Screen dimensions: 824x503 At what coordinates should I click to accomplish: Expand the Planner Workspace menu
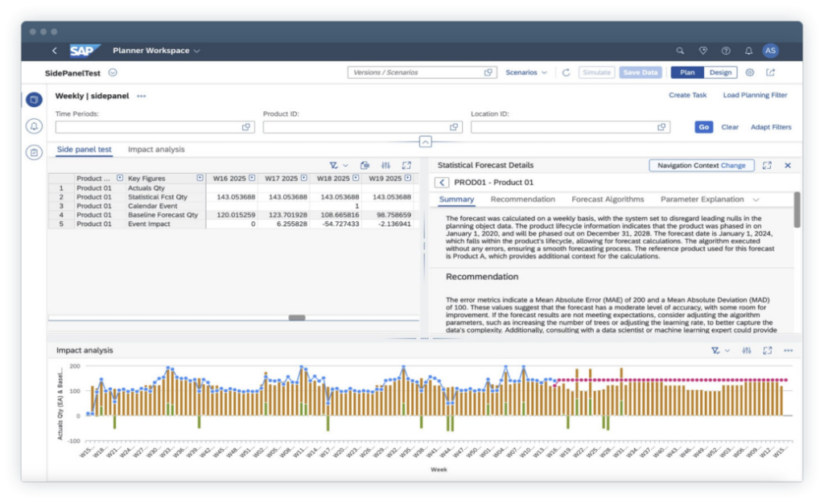pos(157,51)
